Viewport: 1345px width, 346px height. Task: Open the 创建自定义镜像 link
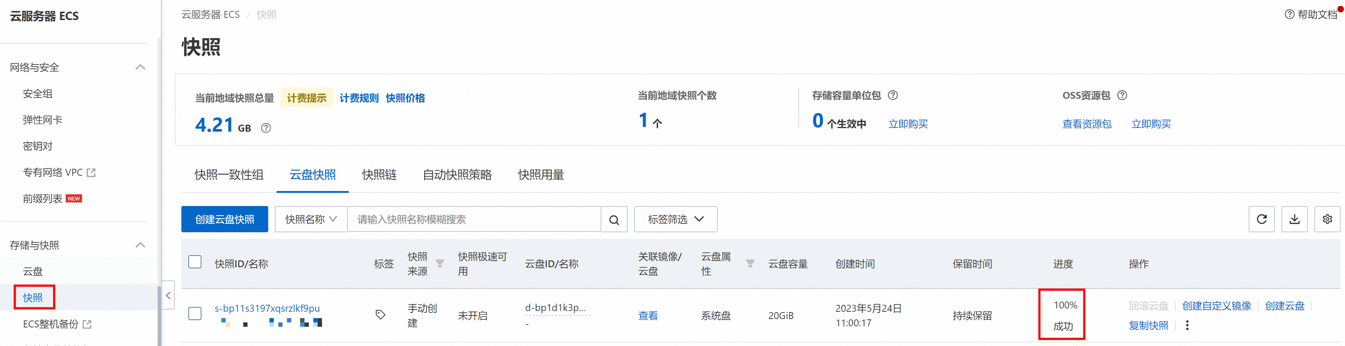click(x=1216, y=306)
